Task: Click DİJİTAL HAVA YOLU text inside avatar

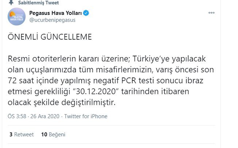Action: (17, 18)
